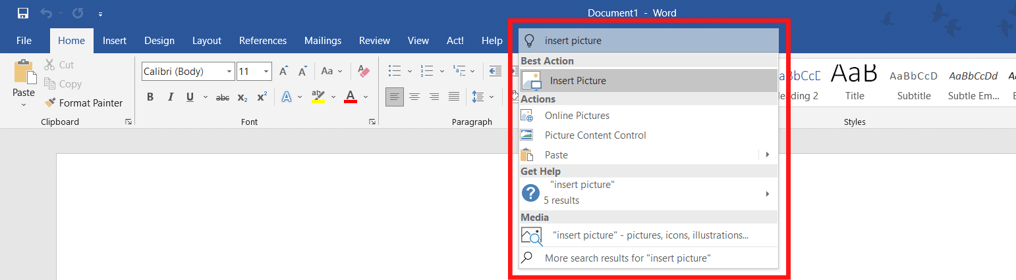Paste clipboard contents with the Paste icon

click(24, 72)
